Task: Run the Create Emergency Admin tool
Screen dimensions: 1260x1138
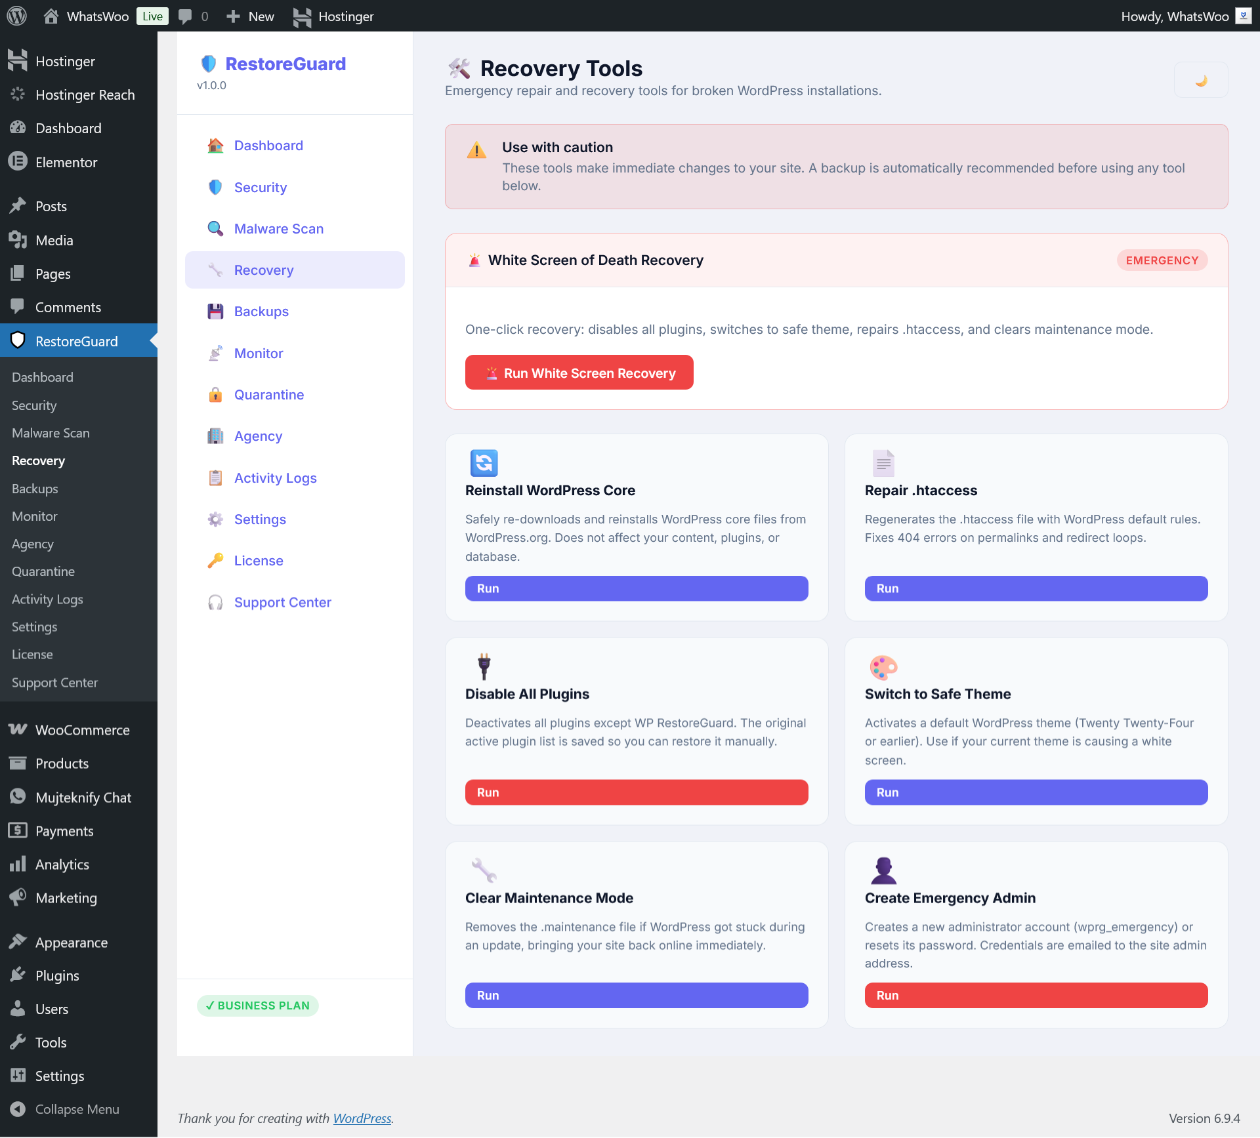Action: coord(1036,996)
